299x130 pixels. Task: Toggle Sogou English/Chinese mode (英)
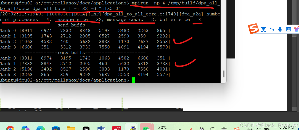[264, 29]
